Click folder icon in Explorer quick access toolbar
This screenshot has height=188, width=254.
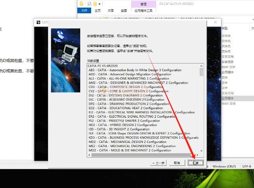coord(81,4)
